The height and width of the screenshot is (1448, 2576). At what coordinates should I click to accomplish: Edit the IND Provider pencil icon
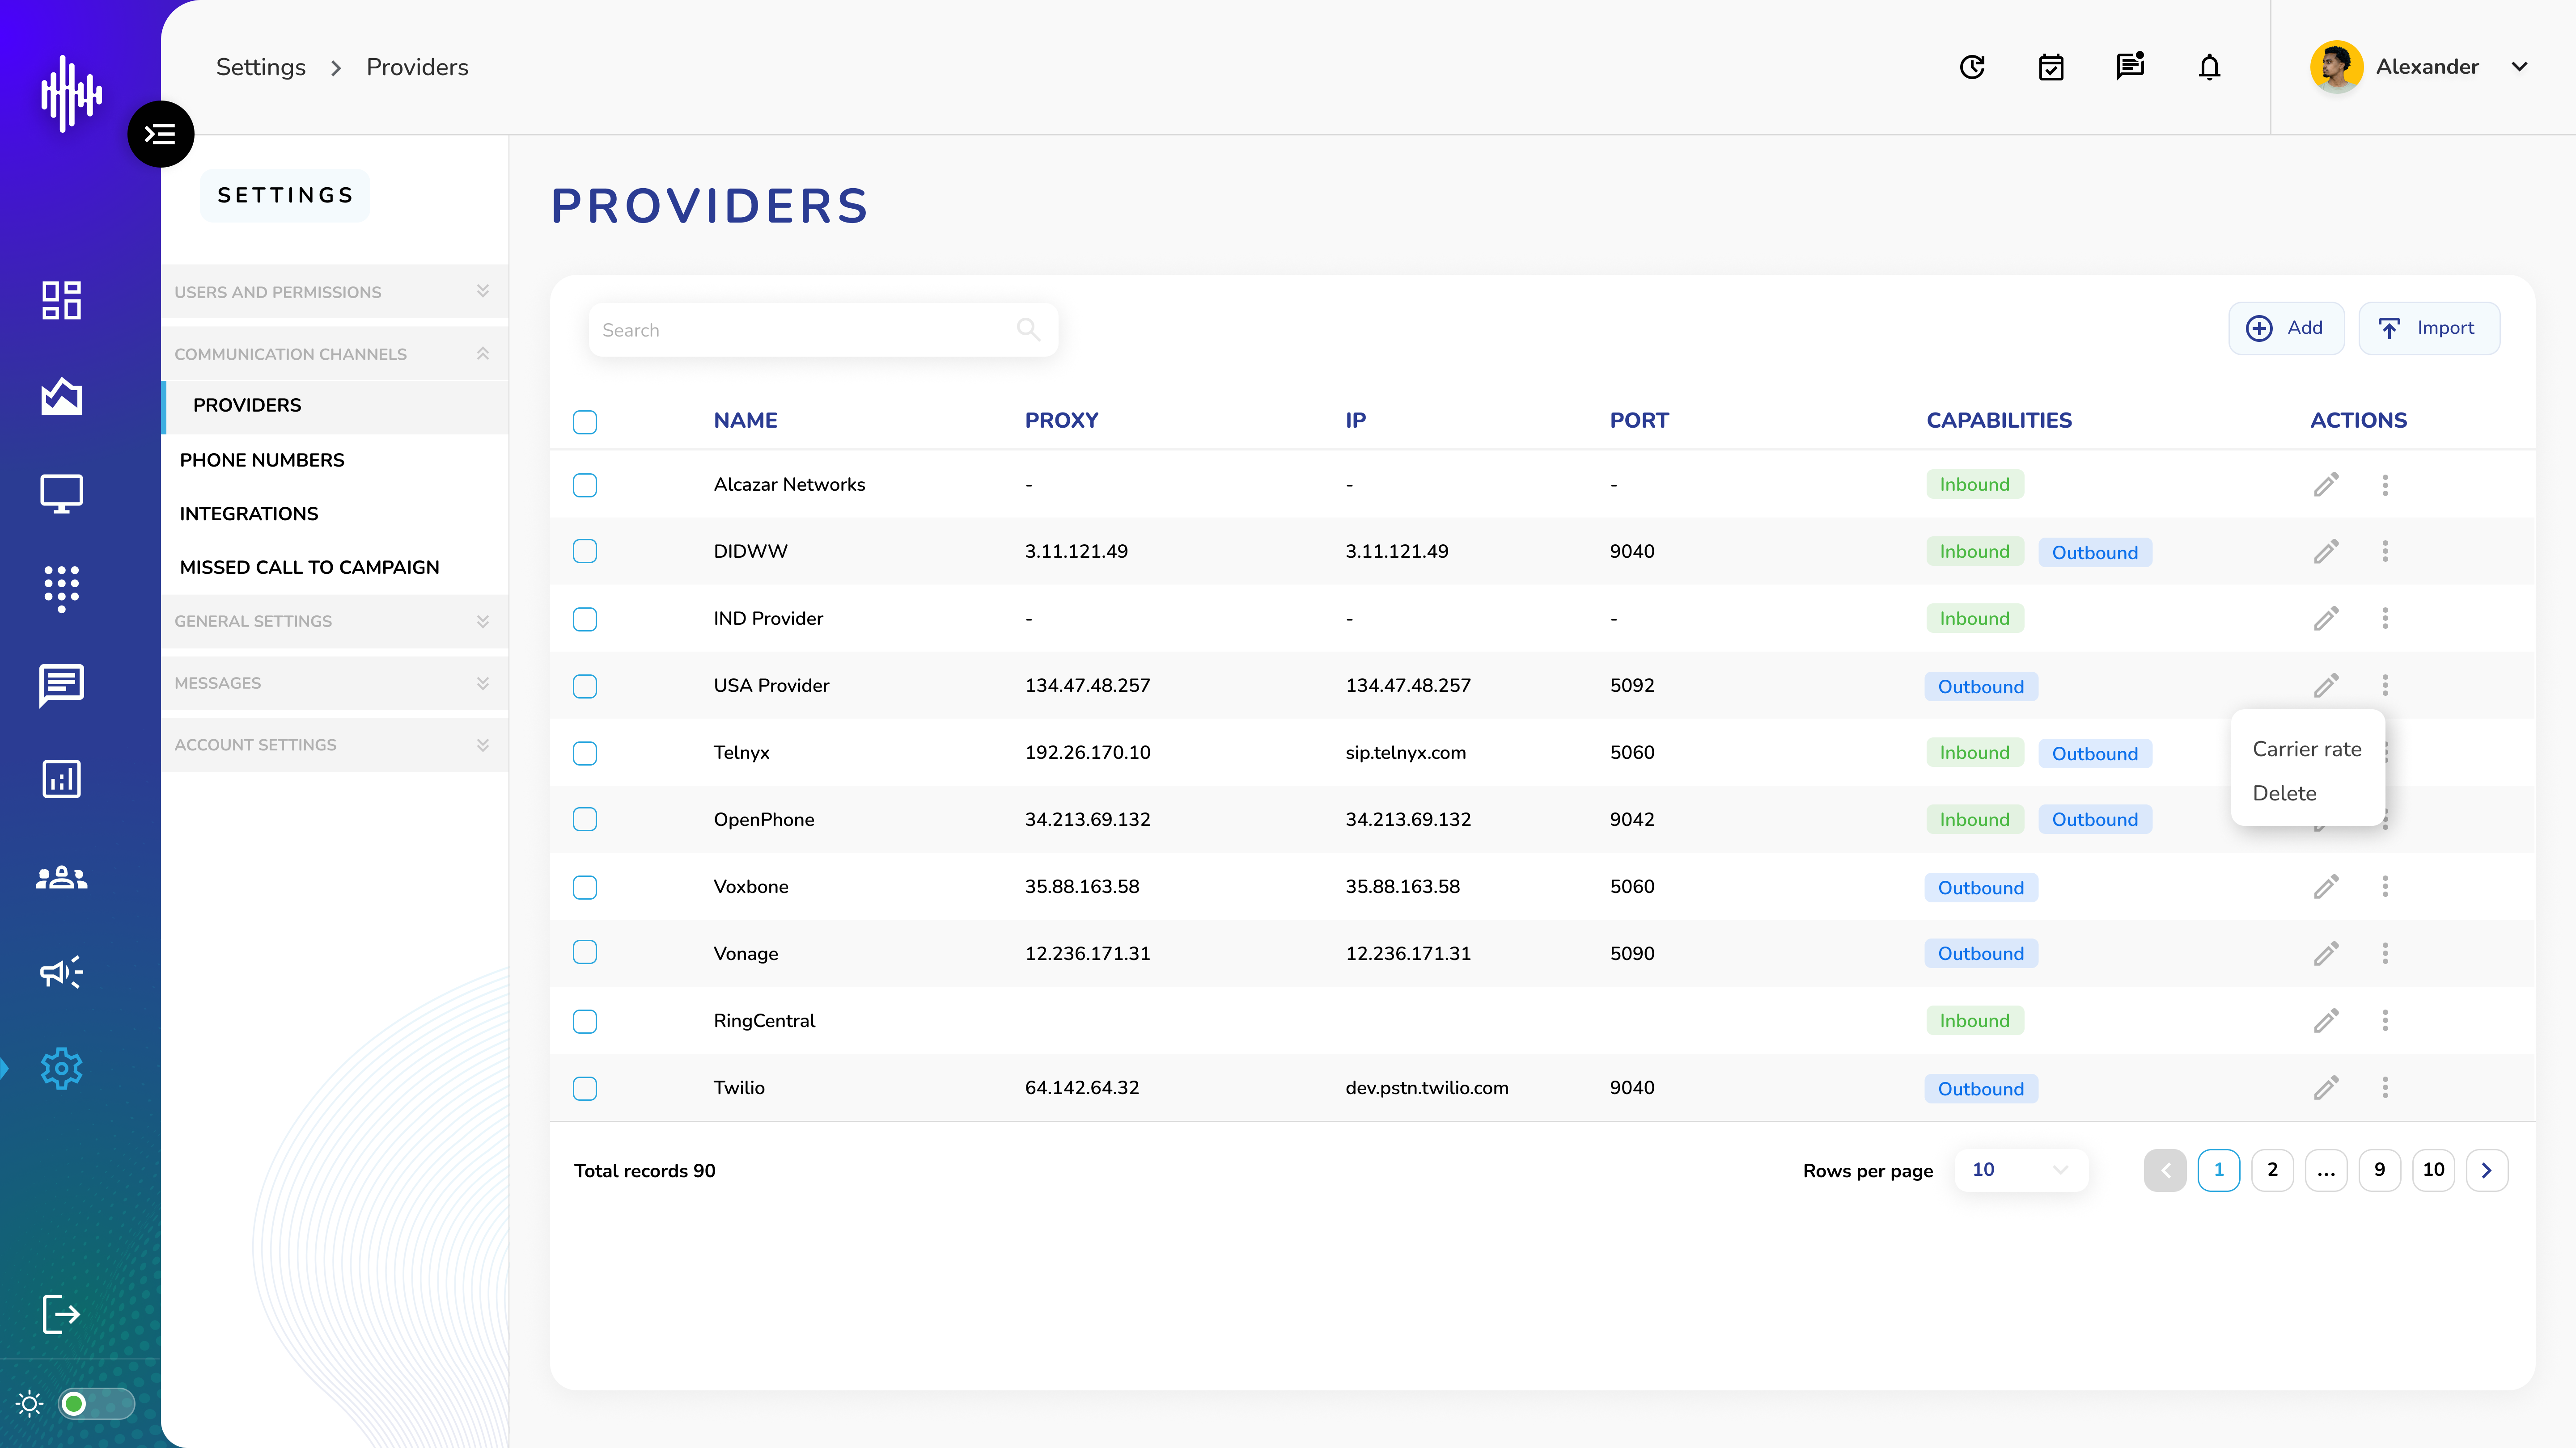click(x=2326, y=619)
